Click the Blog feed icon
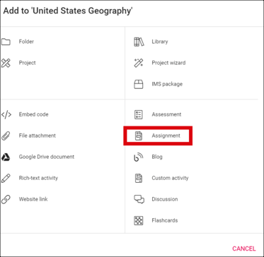Image resolution: width=264 pixels, height=257 pixels. 139,157
